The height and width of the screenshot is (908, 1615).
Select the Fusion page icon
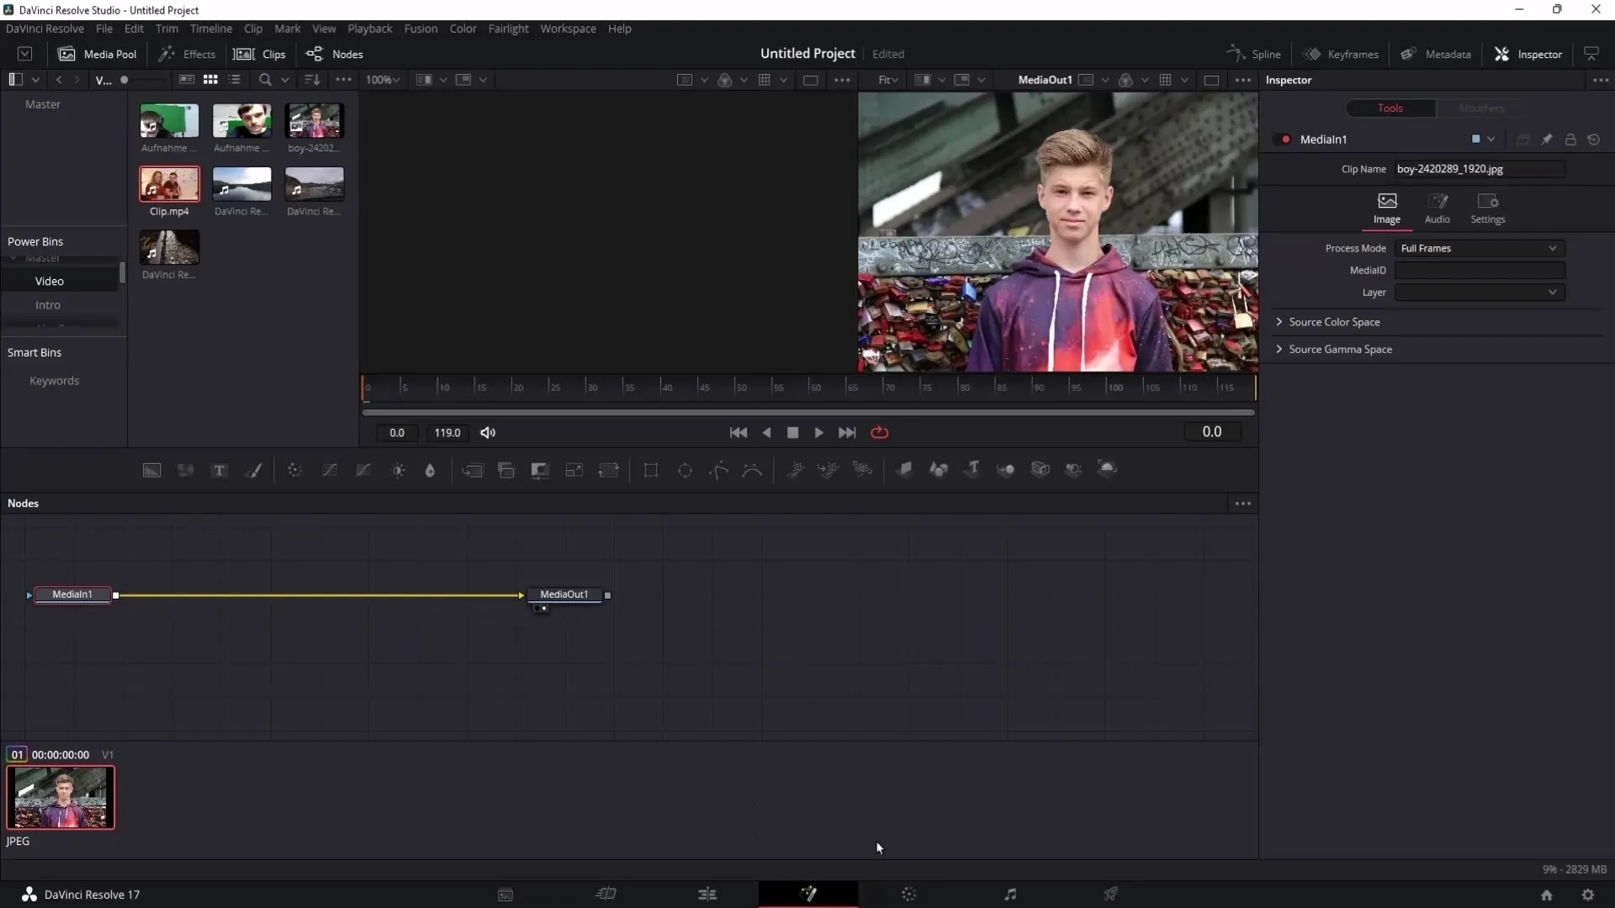tap(808, 894)
